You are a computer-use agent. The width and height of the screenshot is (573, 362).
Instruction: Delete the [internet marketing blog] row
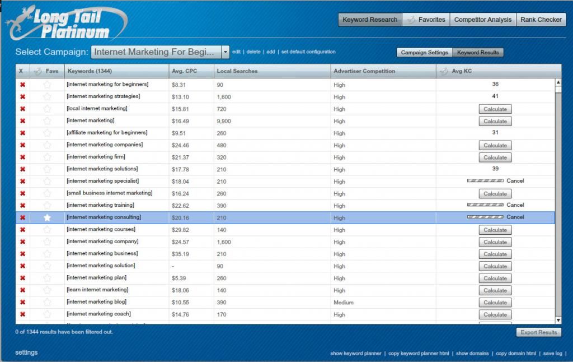pos(22,302)
